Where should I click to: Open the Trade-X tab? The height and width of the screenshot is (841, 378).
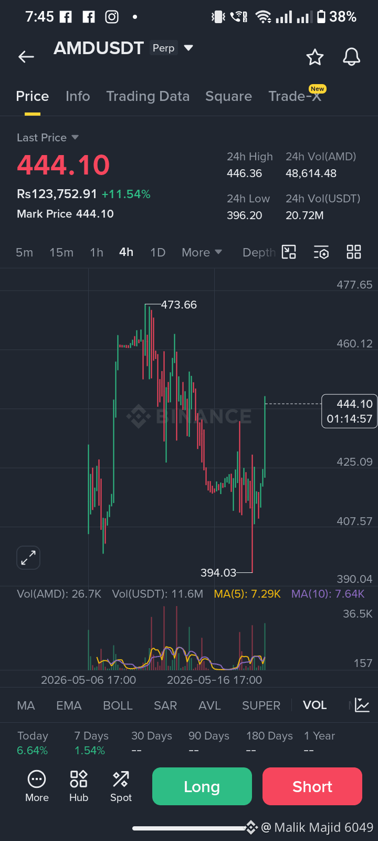point(295,96)
